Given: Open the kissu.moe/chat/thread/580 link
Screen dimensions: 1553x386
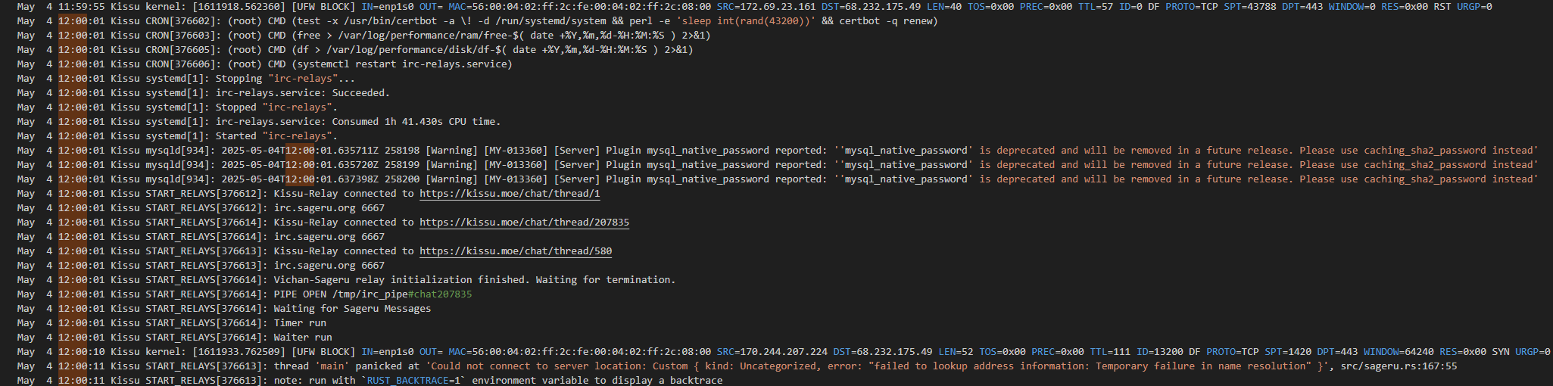Looking at the screenshot, I should pyautogui.click(x=516, y=251).
